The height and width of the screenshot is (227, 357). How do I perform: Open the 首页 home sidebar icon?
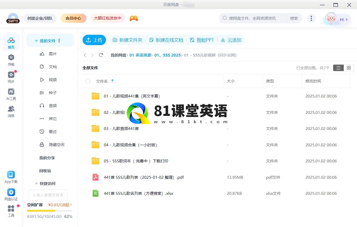(x=11, y=43)
